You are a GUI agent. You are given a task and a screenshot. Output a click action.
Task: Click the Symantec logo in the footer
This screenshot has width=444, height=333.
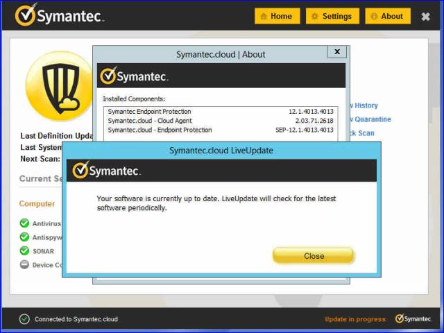tap(413, 319)
